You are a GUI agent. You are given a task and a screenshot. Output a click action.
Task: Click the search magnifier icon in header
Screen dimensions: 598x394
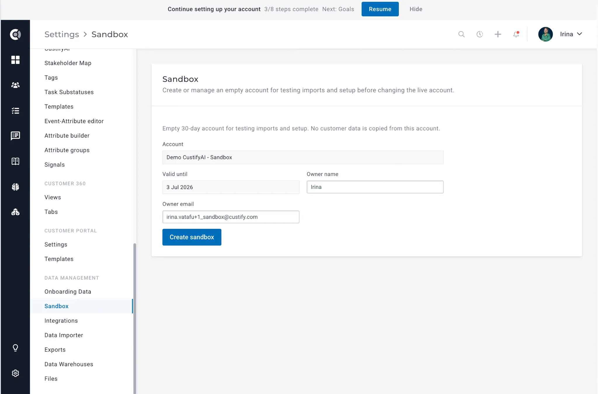click(461, 34)
